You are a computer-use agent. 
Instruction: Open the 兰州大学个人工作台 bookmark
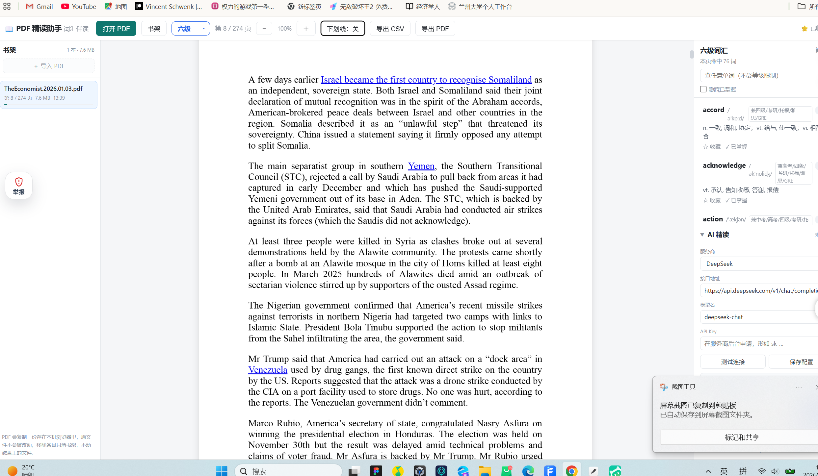(x=480, y=6)
